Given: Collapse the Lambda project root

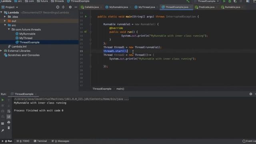Looking at the screenshot, I should tap(1, 12).
